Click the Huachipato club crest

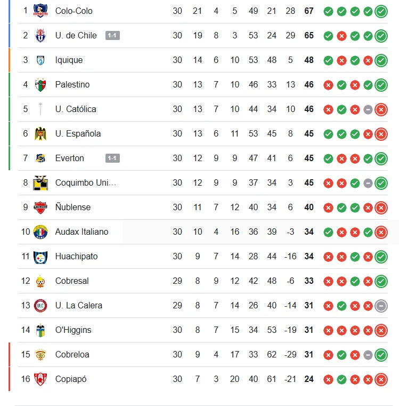click(x=40, y=256)
